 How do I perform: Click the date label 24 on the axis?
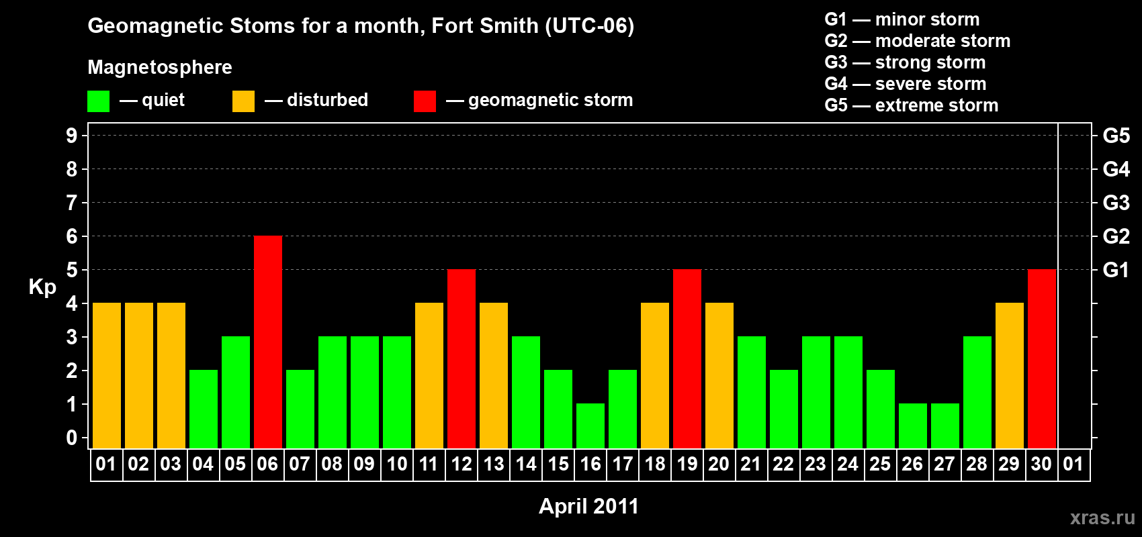pos(848,465)
